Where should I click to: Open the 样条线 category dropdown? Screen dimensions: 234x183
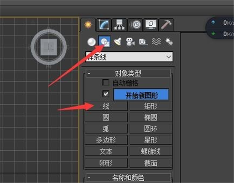(129, 57)
